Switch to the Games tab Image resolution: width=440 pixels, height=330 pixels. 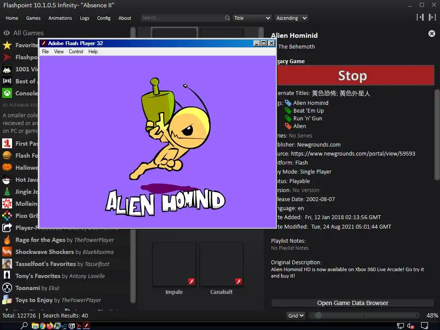[x=33, y=18]
